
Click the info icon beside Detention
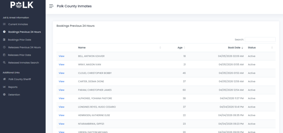pyautogui.click(x=4, y=95)
